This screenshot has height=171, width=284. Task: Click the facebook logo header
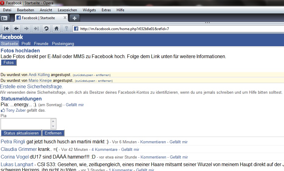pos(12,37)
